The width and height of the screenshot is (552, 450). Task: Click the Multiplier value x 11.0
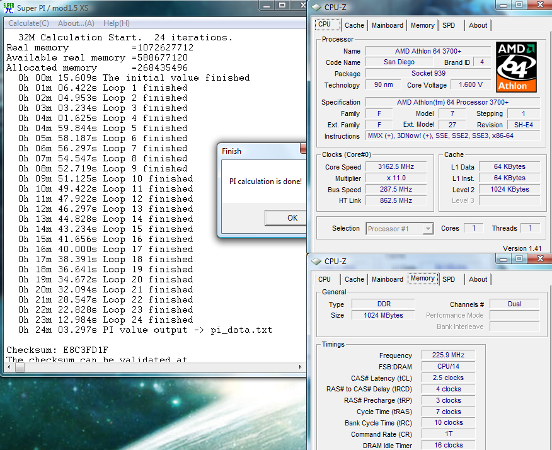(x=396, y=178)
